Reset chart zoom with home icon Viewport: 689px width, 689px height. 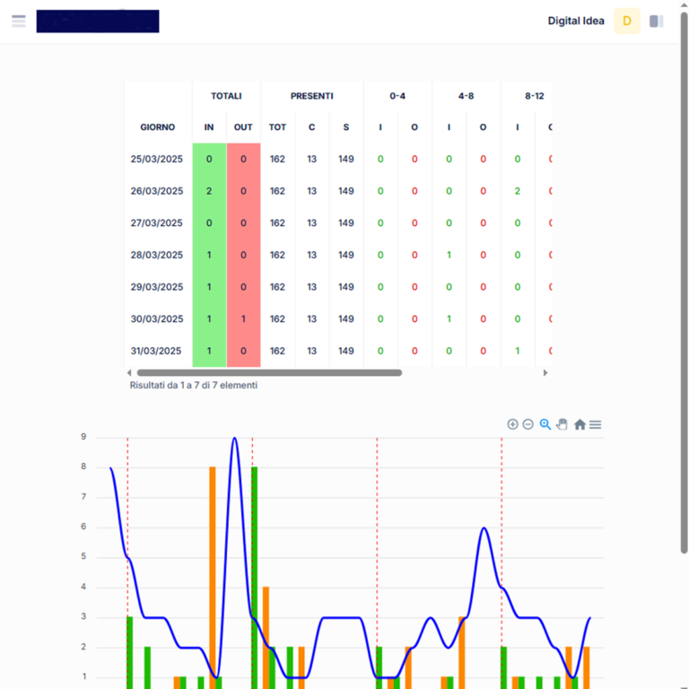pos(580,424)
